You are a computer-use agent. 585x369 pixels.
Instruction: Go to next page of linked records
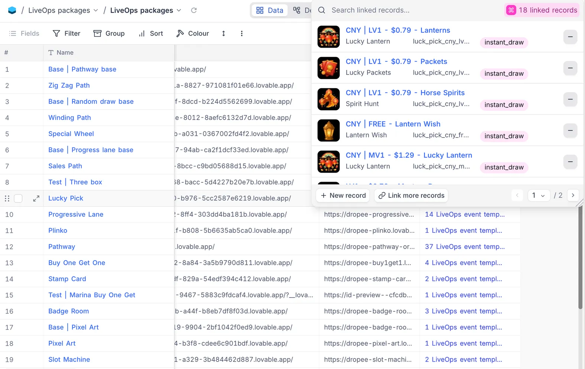click(573, 195)
